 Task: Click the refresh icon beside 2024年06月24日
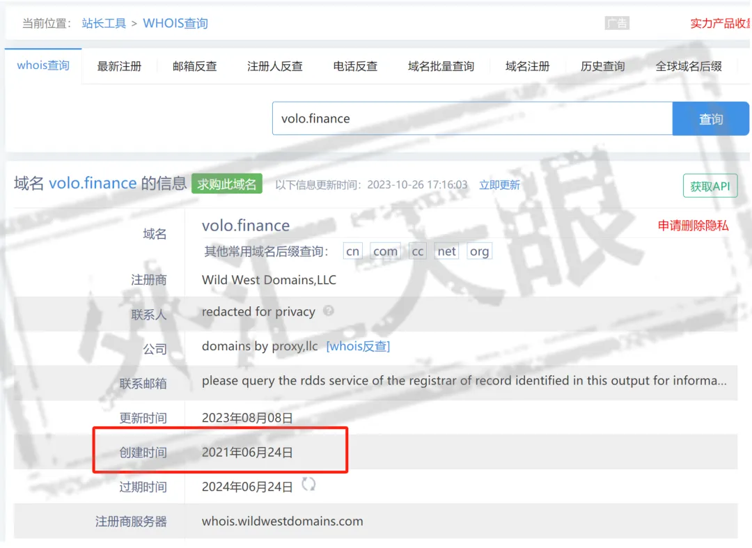click(x=308, y=484)
